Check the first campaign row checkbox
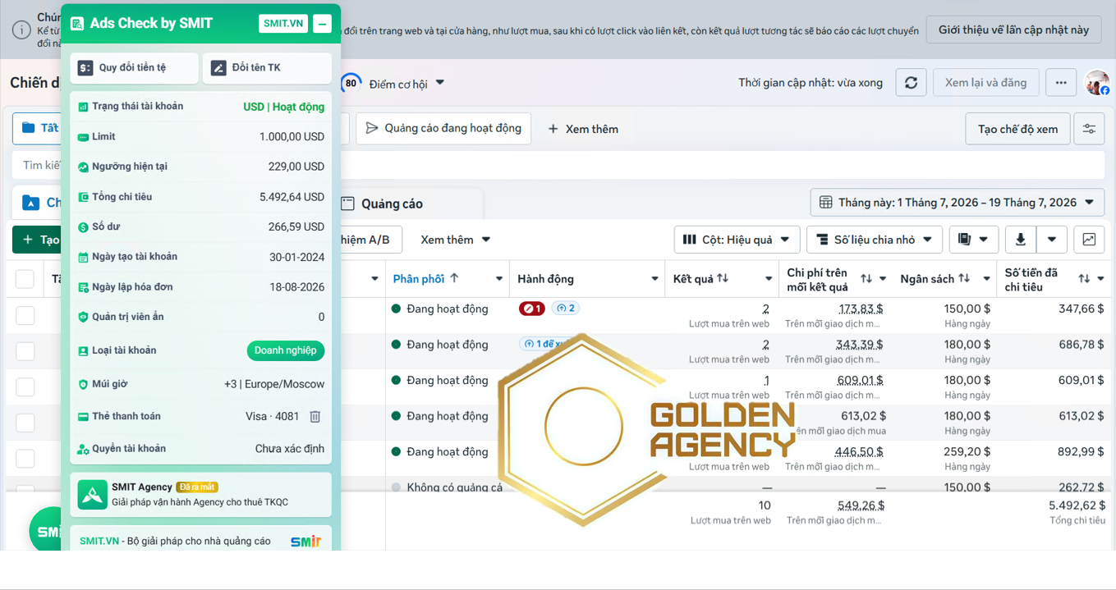This screenshot has height=590, width=1116. point(25,315)
